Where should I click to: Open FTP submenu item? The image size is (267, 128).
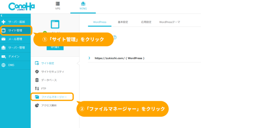pyautogui.click(x=44, y=88)
